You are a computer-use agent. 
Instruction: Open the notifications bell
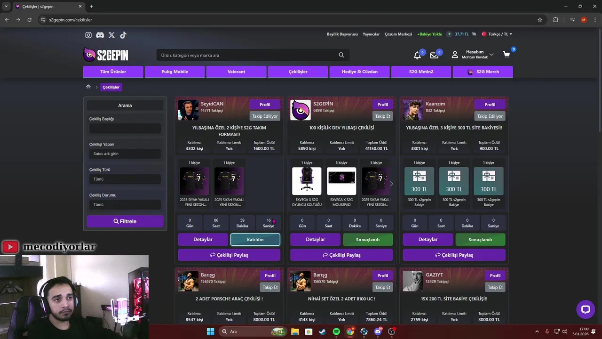(417, 55)
